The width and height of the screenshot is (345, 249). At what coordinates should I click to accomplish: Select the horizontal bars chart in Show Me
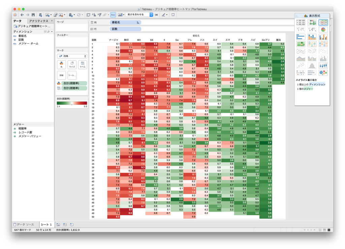pyautogui.click(x=301, y=37)
